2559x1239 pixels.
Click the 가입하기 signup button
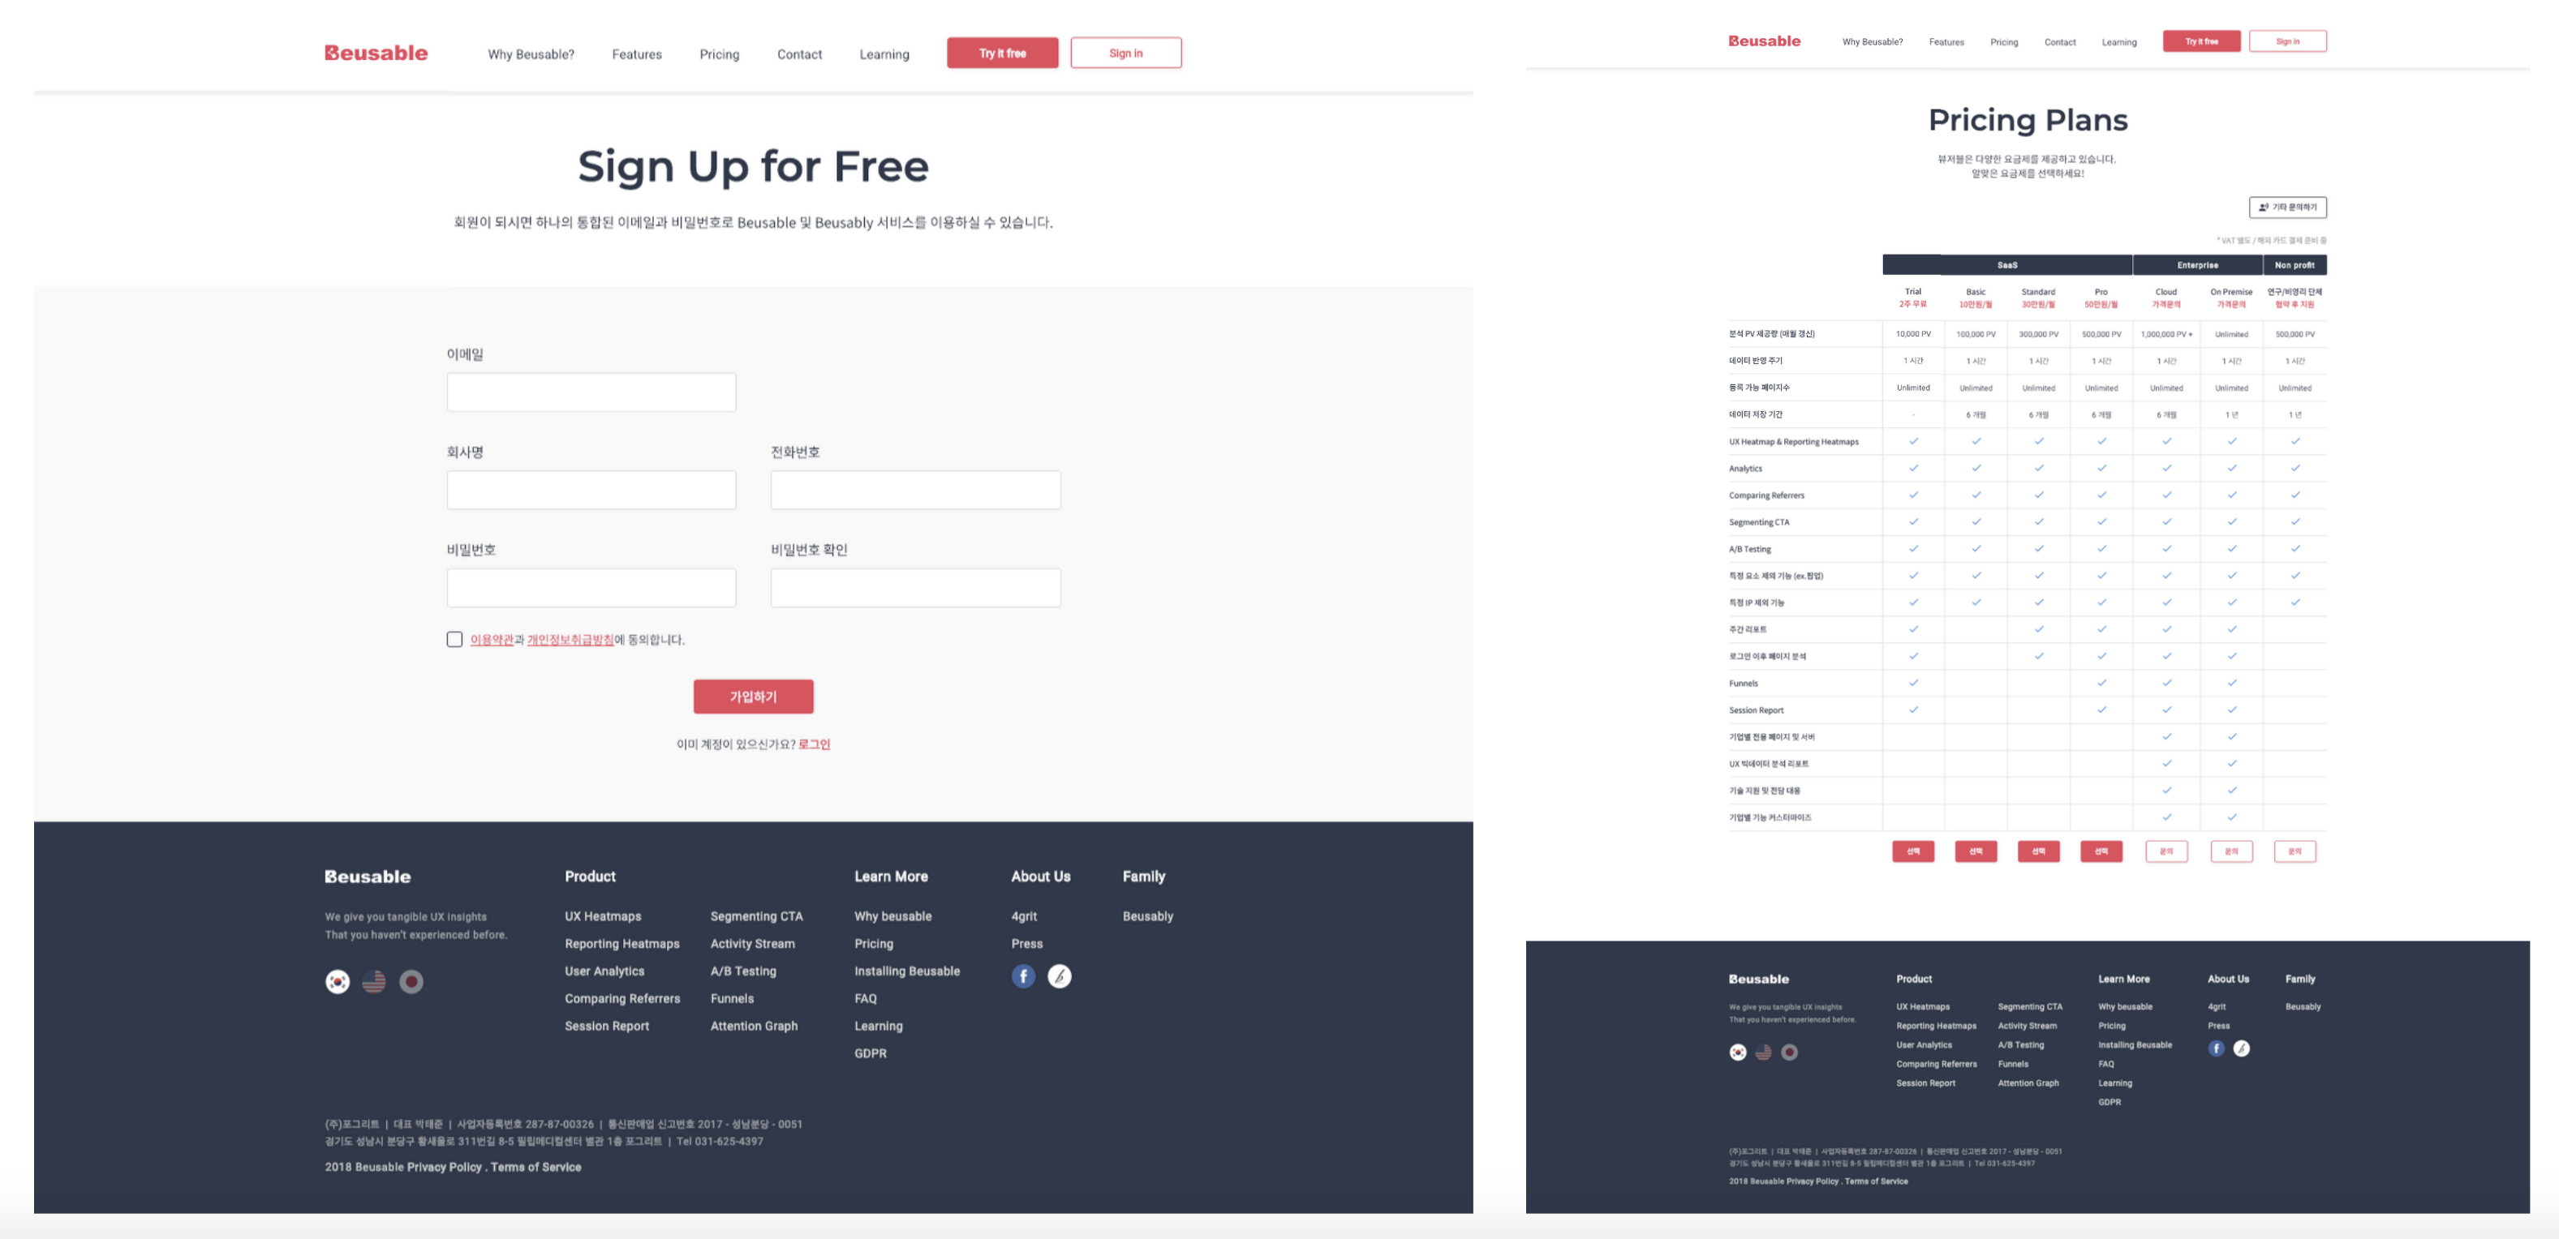752,696
